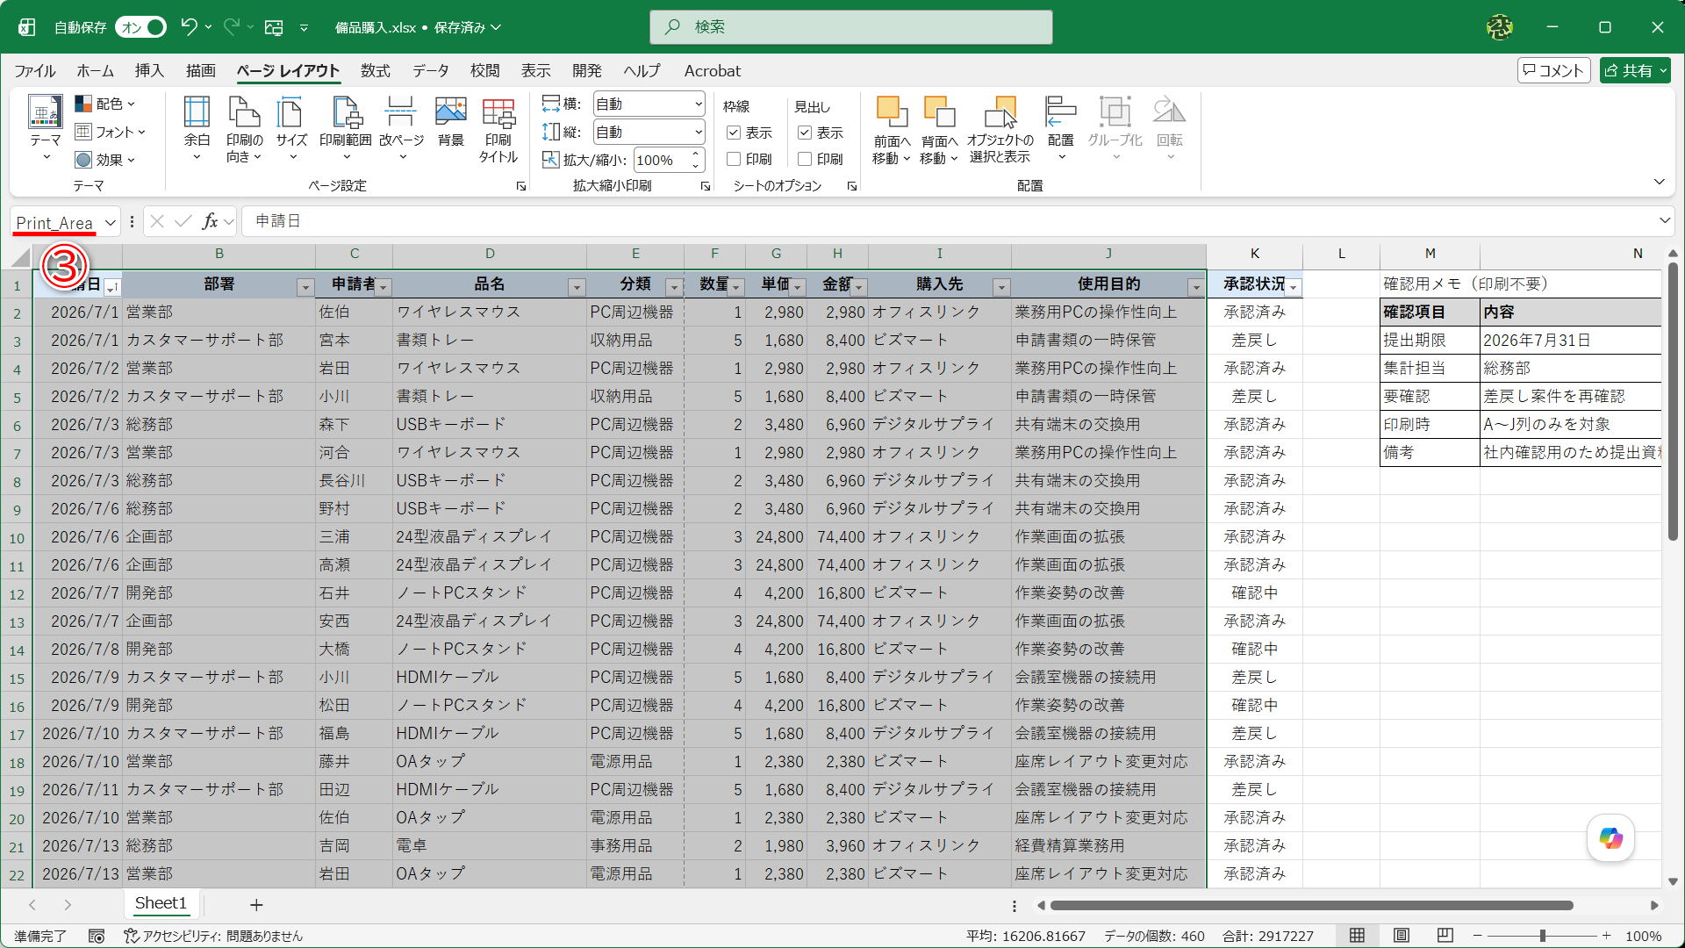Click the zoom slider handle

[x=1543, y=937]
